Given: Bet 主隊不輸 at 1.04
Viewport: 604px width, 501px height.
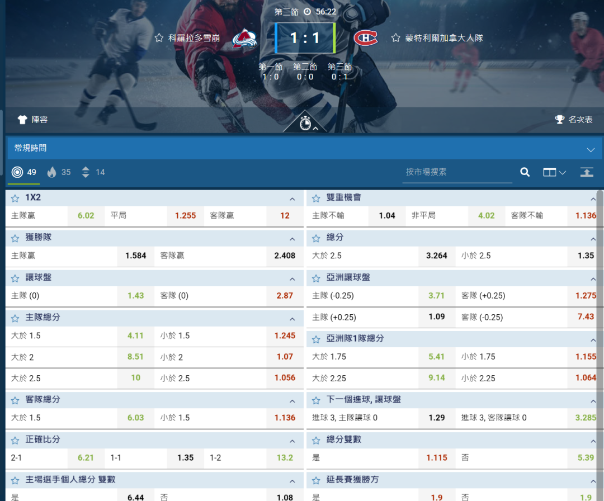Looking at the screenshot, I should pyautogui.click(x=387, y=216).
